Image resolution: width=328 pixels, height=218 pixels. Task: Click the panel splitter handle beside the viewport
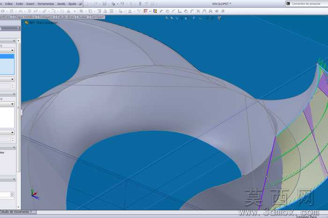pos(22,113)
